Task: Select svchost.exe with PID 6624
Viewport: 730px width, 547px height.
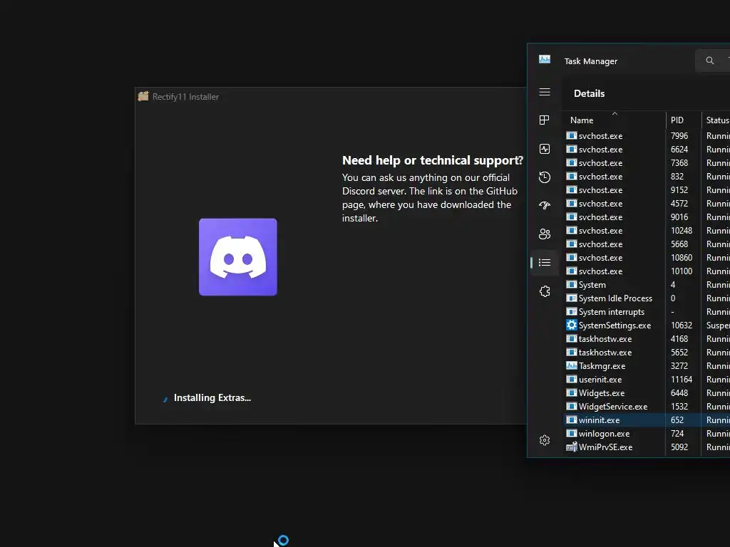Action: click(x=600, y=150)
